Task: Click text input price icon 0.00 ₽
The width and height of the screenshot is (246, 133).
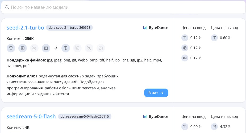Action: pos(185,127)
